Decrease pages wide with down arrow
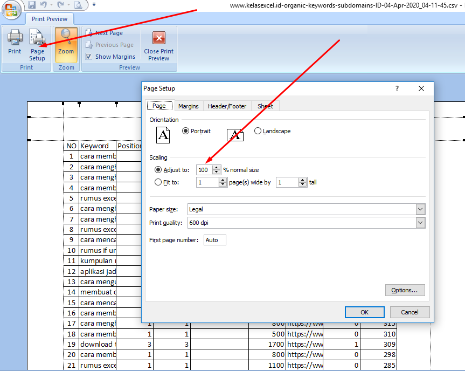This screenshot has width=465, height=371. pos(223,184)
